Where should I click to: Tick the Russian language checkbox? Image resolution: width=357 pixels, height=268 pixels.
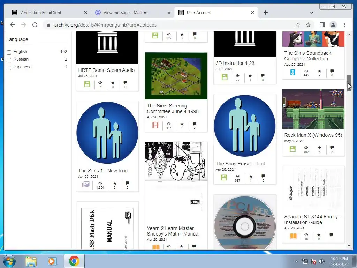[x=9, y=60]
